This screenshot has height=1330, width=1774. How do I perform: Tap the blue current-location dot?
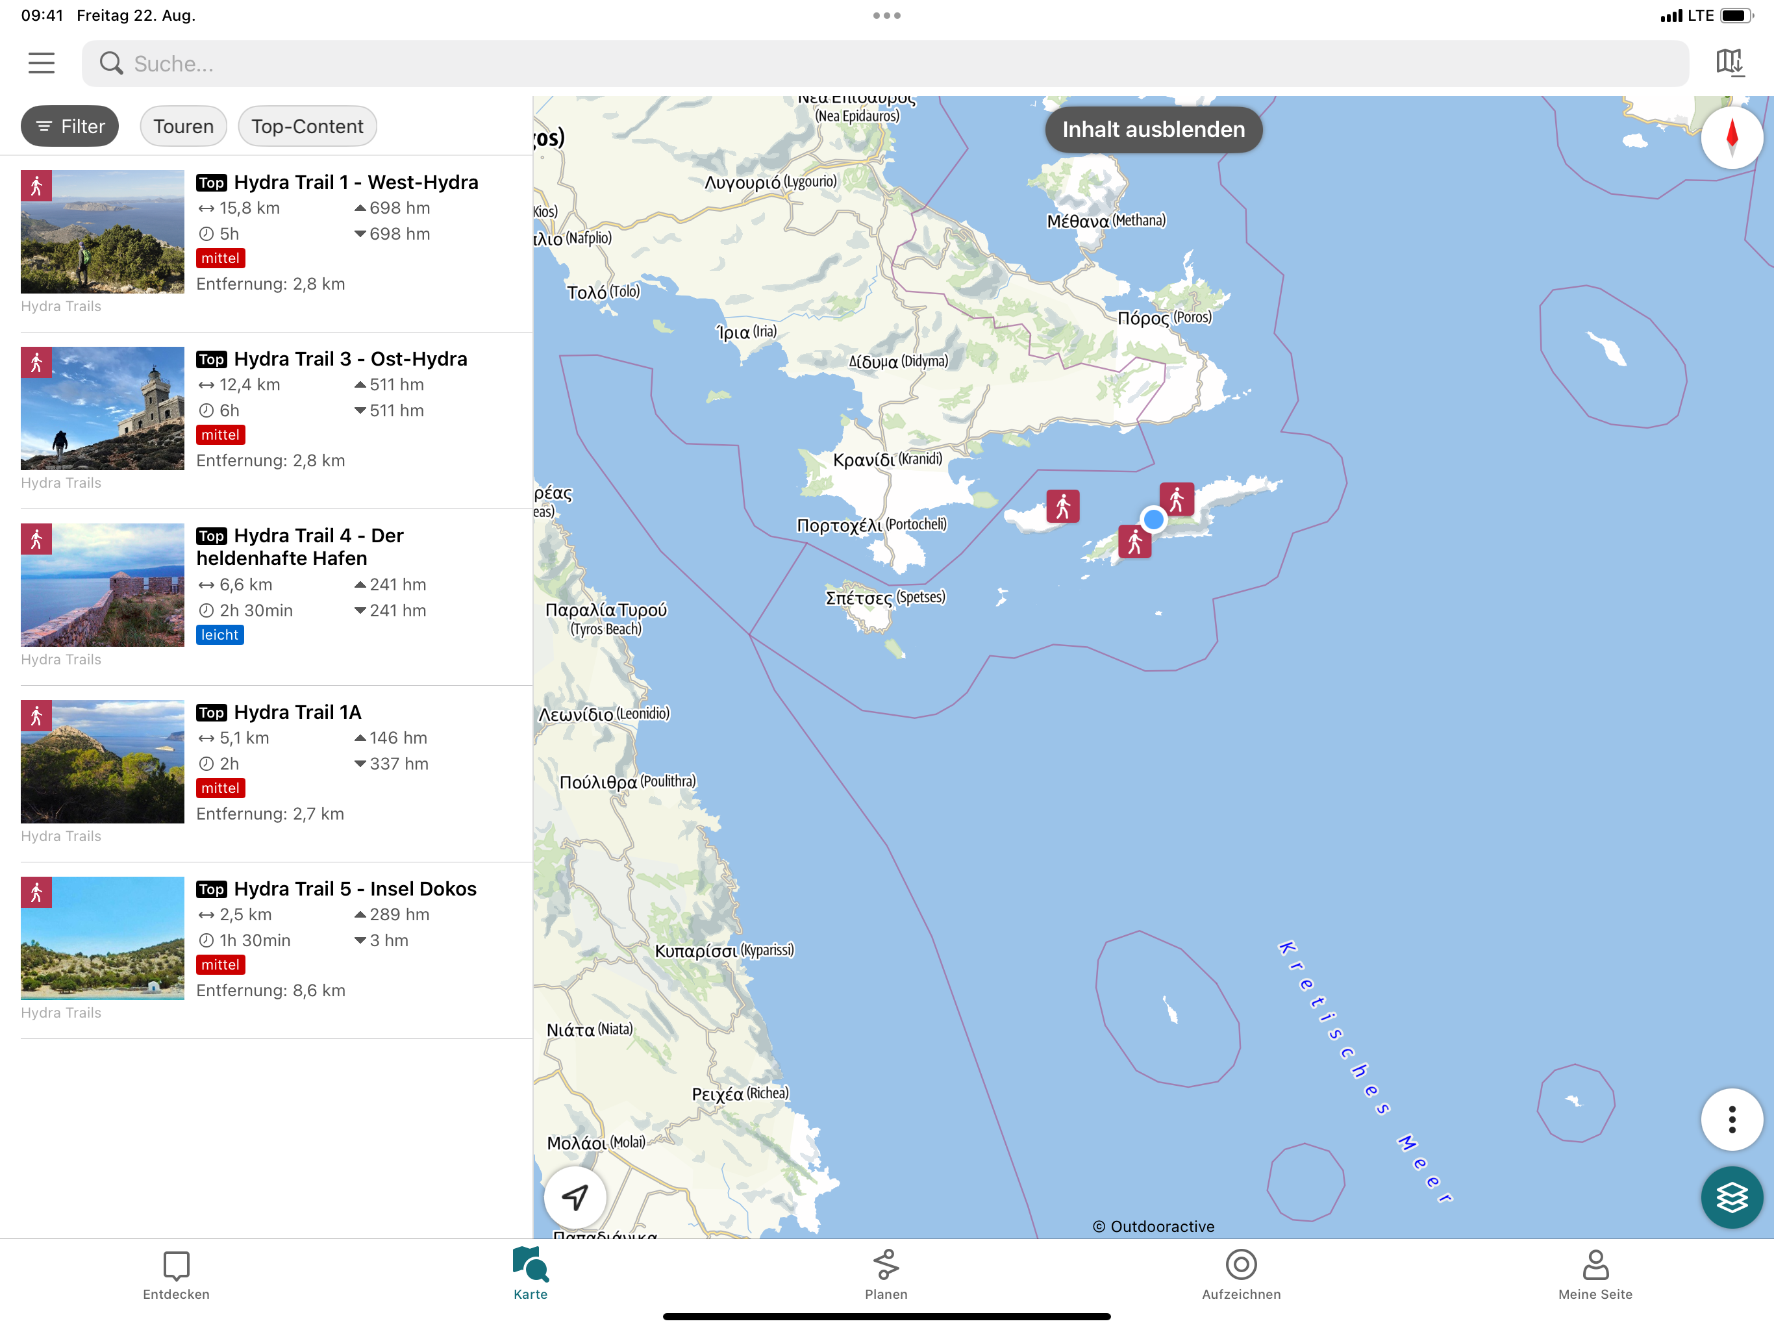[1153, 520]
